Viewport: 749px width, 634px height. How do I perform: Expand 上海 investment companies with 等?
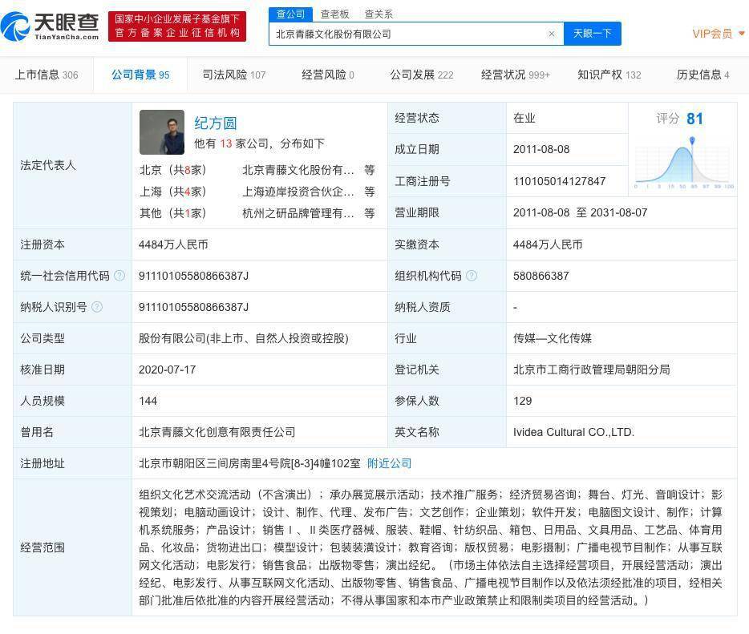click(x=368, y=192)
